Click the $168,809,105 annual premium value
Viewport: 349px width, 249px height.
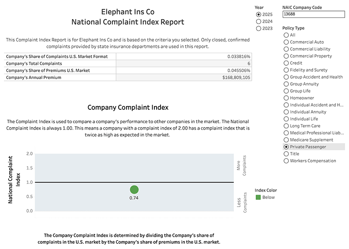tap(236, 77)
